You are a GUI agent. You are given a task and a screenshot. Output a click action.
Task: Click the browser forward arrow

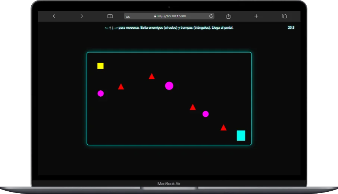[82, 16]
